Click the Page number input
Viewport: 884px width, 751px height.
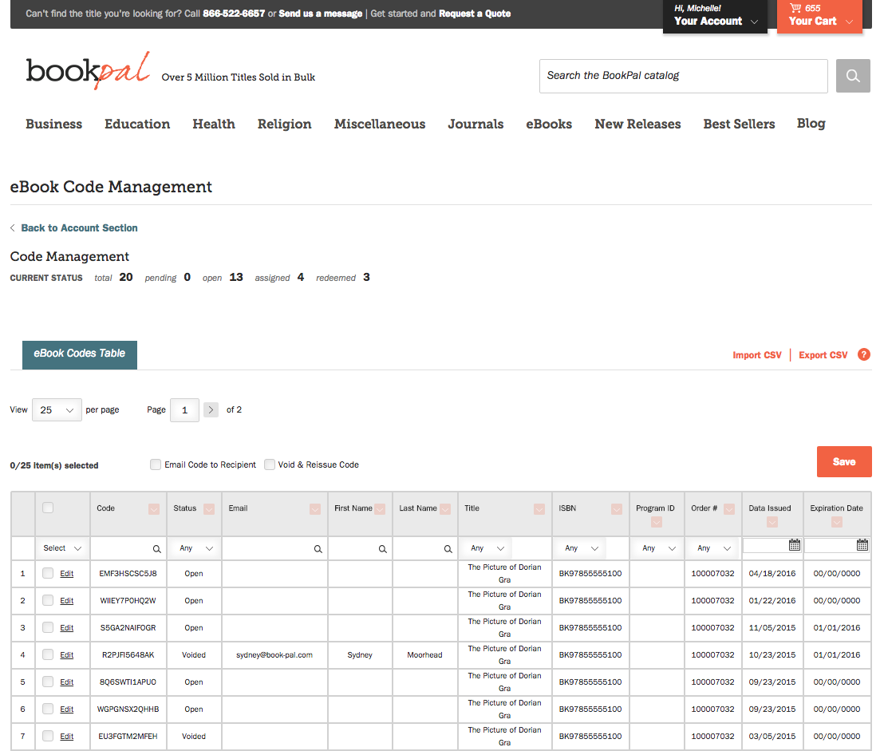click(x=184, y=410)
